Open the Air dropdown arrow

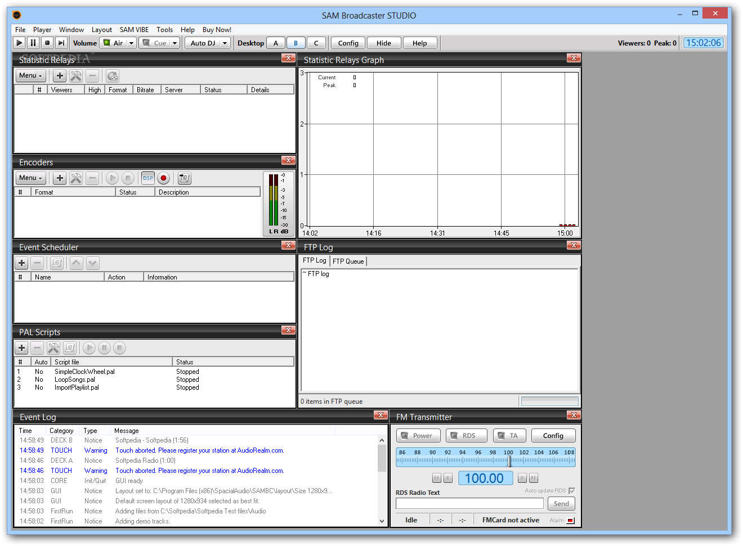[x=131, y=43]
